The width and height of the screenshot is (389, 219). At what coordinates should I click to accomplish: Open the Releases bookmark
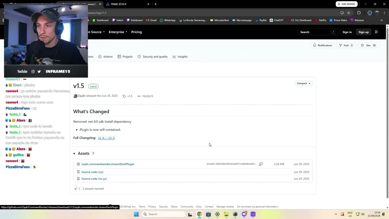click(x=357, y=20)
